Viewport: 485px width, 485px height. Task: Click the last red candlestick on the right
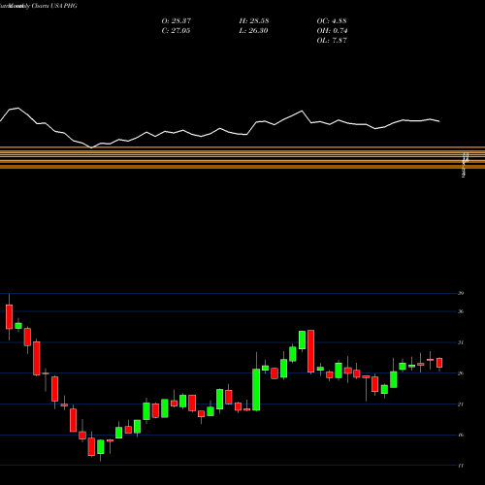pyautogui.click(x=439, y=363)
